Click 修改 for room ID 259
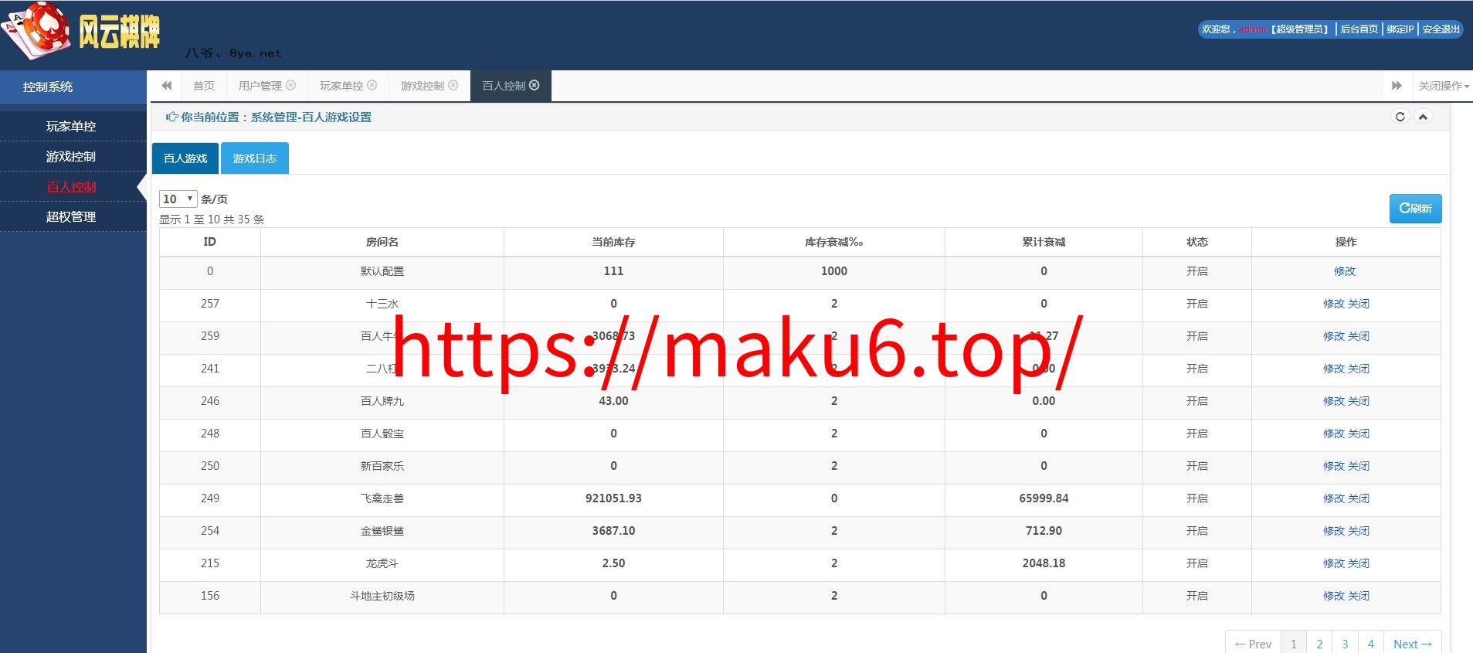Viewport: 1473px width, 653px height. pos(1334,336)
